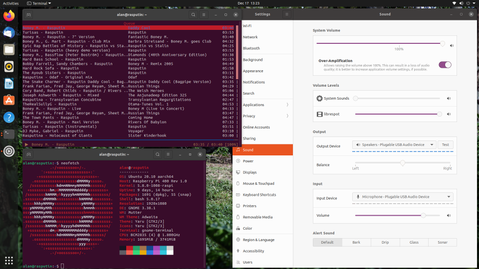Click Activities in the top bar
The width and height of the screenshot is (479, 269).
(x=10, y=3)
